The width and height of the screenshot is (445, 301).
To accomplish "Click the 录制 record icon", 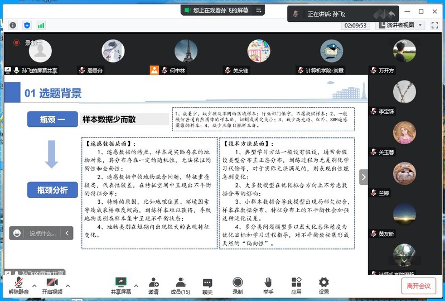I will click(x=238, y=283).
